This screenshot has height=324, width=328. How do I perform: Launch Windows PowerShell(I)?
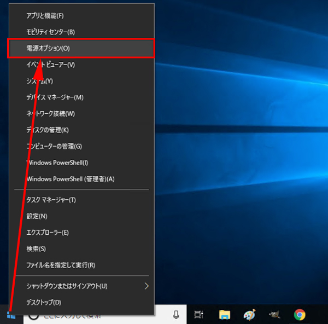(81, 163)
